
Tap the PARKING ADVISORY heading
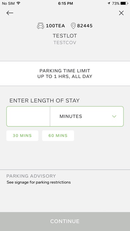click(x=31, y=176)
